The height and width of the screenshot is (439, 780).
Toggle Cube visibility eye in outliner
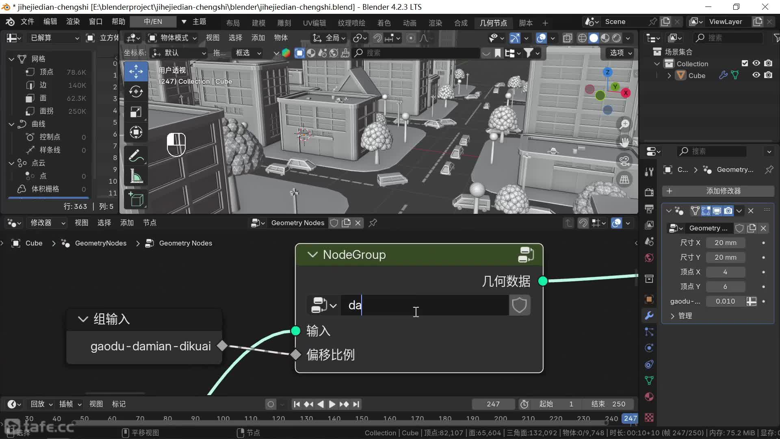(x=756, y=75)
